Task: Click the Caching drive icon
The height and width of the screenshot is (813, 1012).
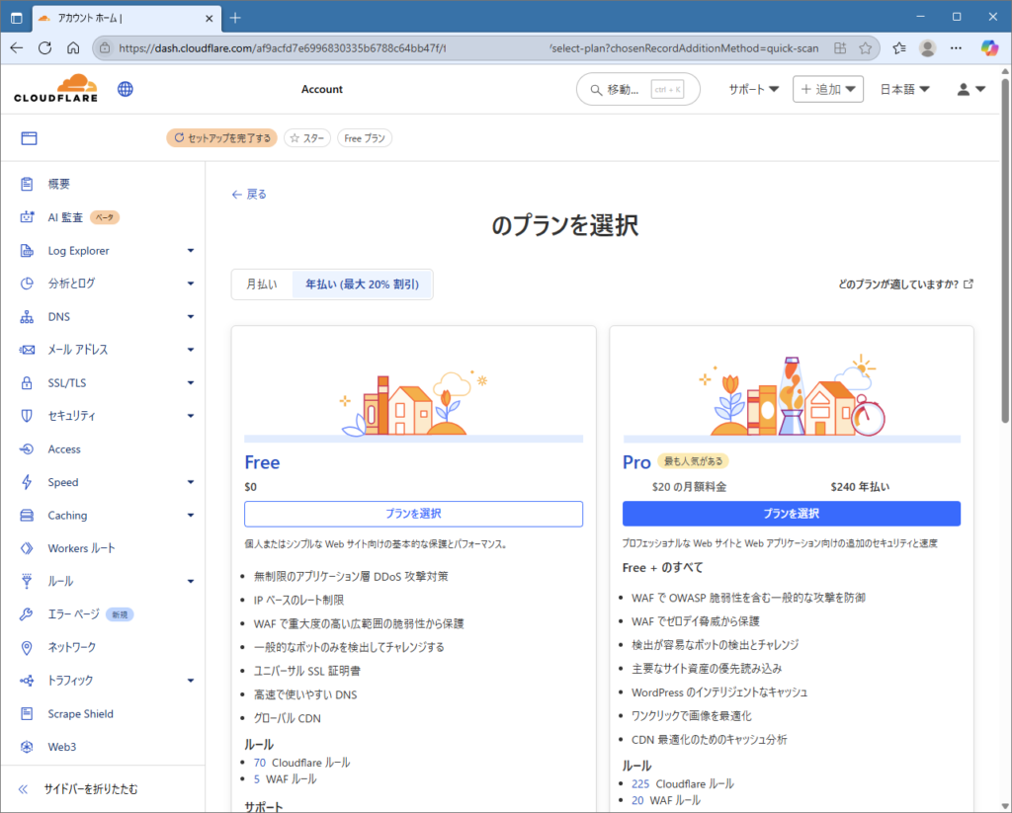Action: click(27, 515)
